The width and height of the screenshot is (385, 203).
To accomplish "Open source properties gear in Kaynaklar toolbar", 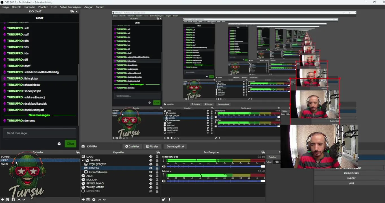I will (x=94, y=200).
